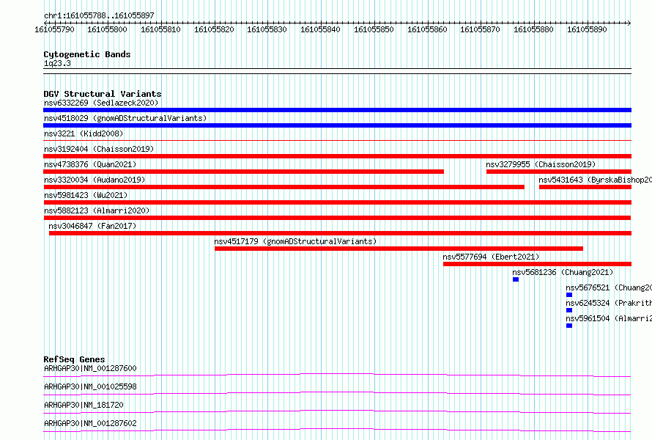Open variant nsv5981423 (Wu2021)
The width and height of the screenshot is (652, 440).
(x=86, y=195)
